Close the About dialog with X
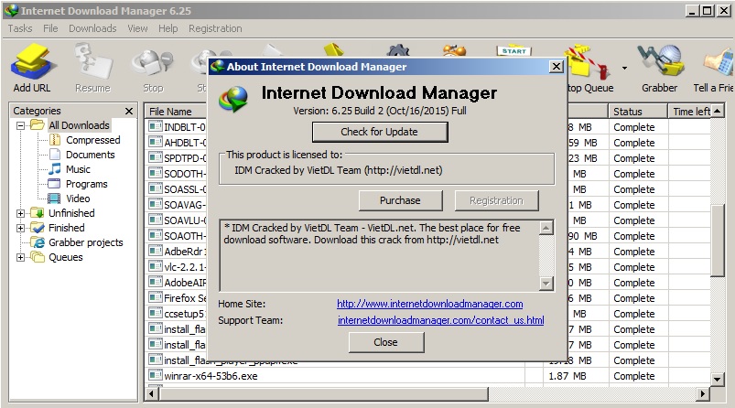The image size is (735, 408). click(556, 67)
